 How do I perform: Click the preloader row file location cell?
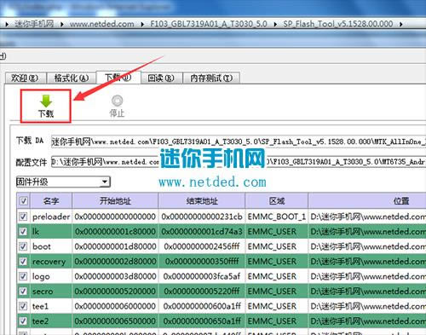click(367, 217)
